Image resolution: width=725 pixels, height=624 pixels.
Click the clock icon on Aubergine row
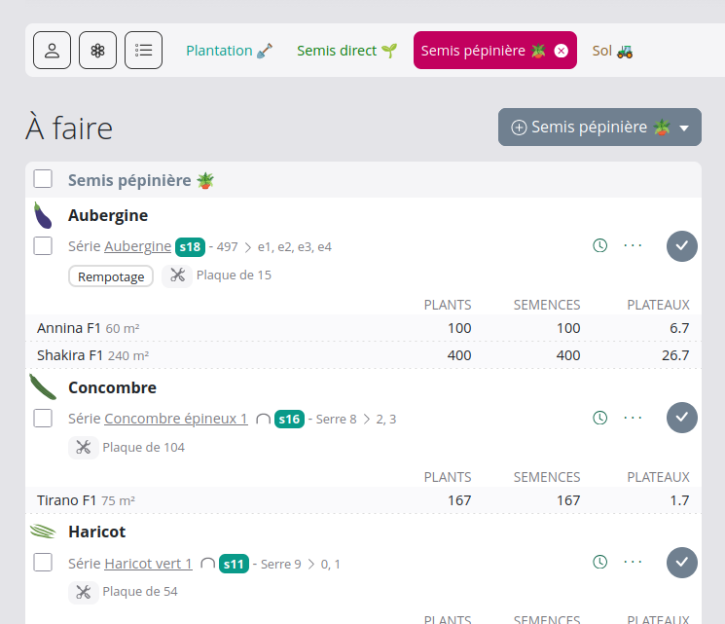click(x=600, y=246)
